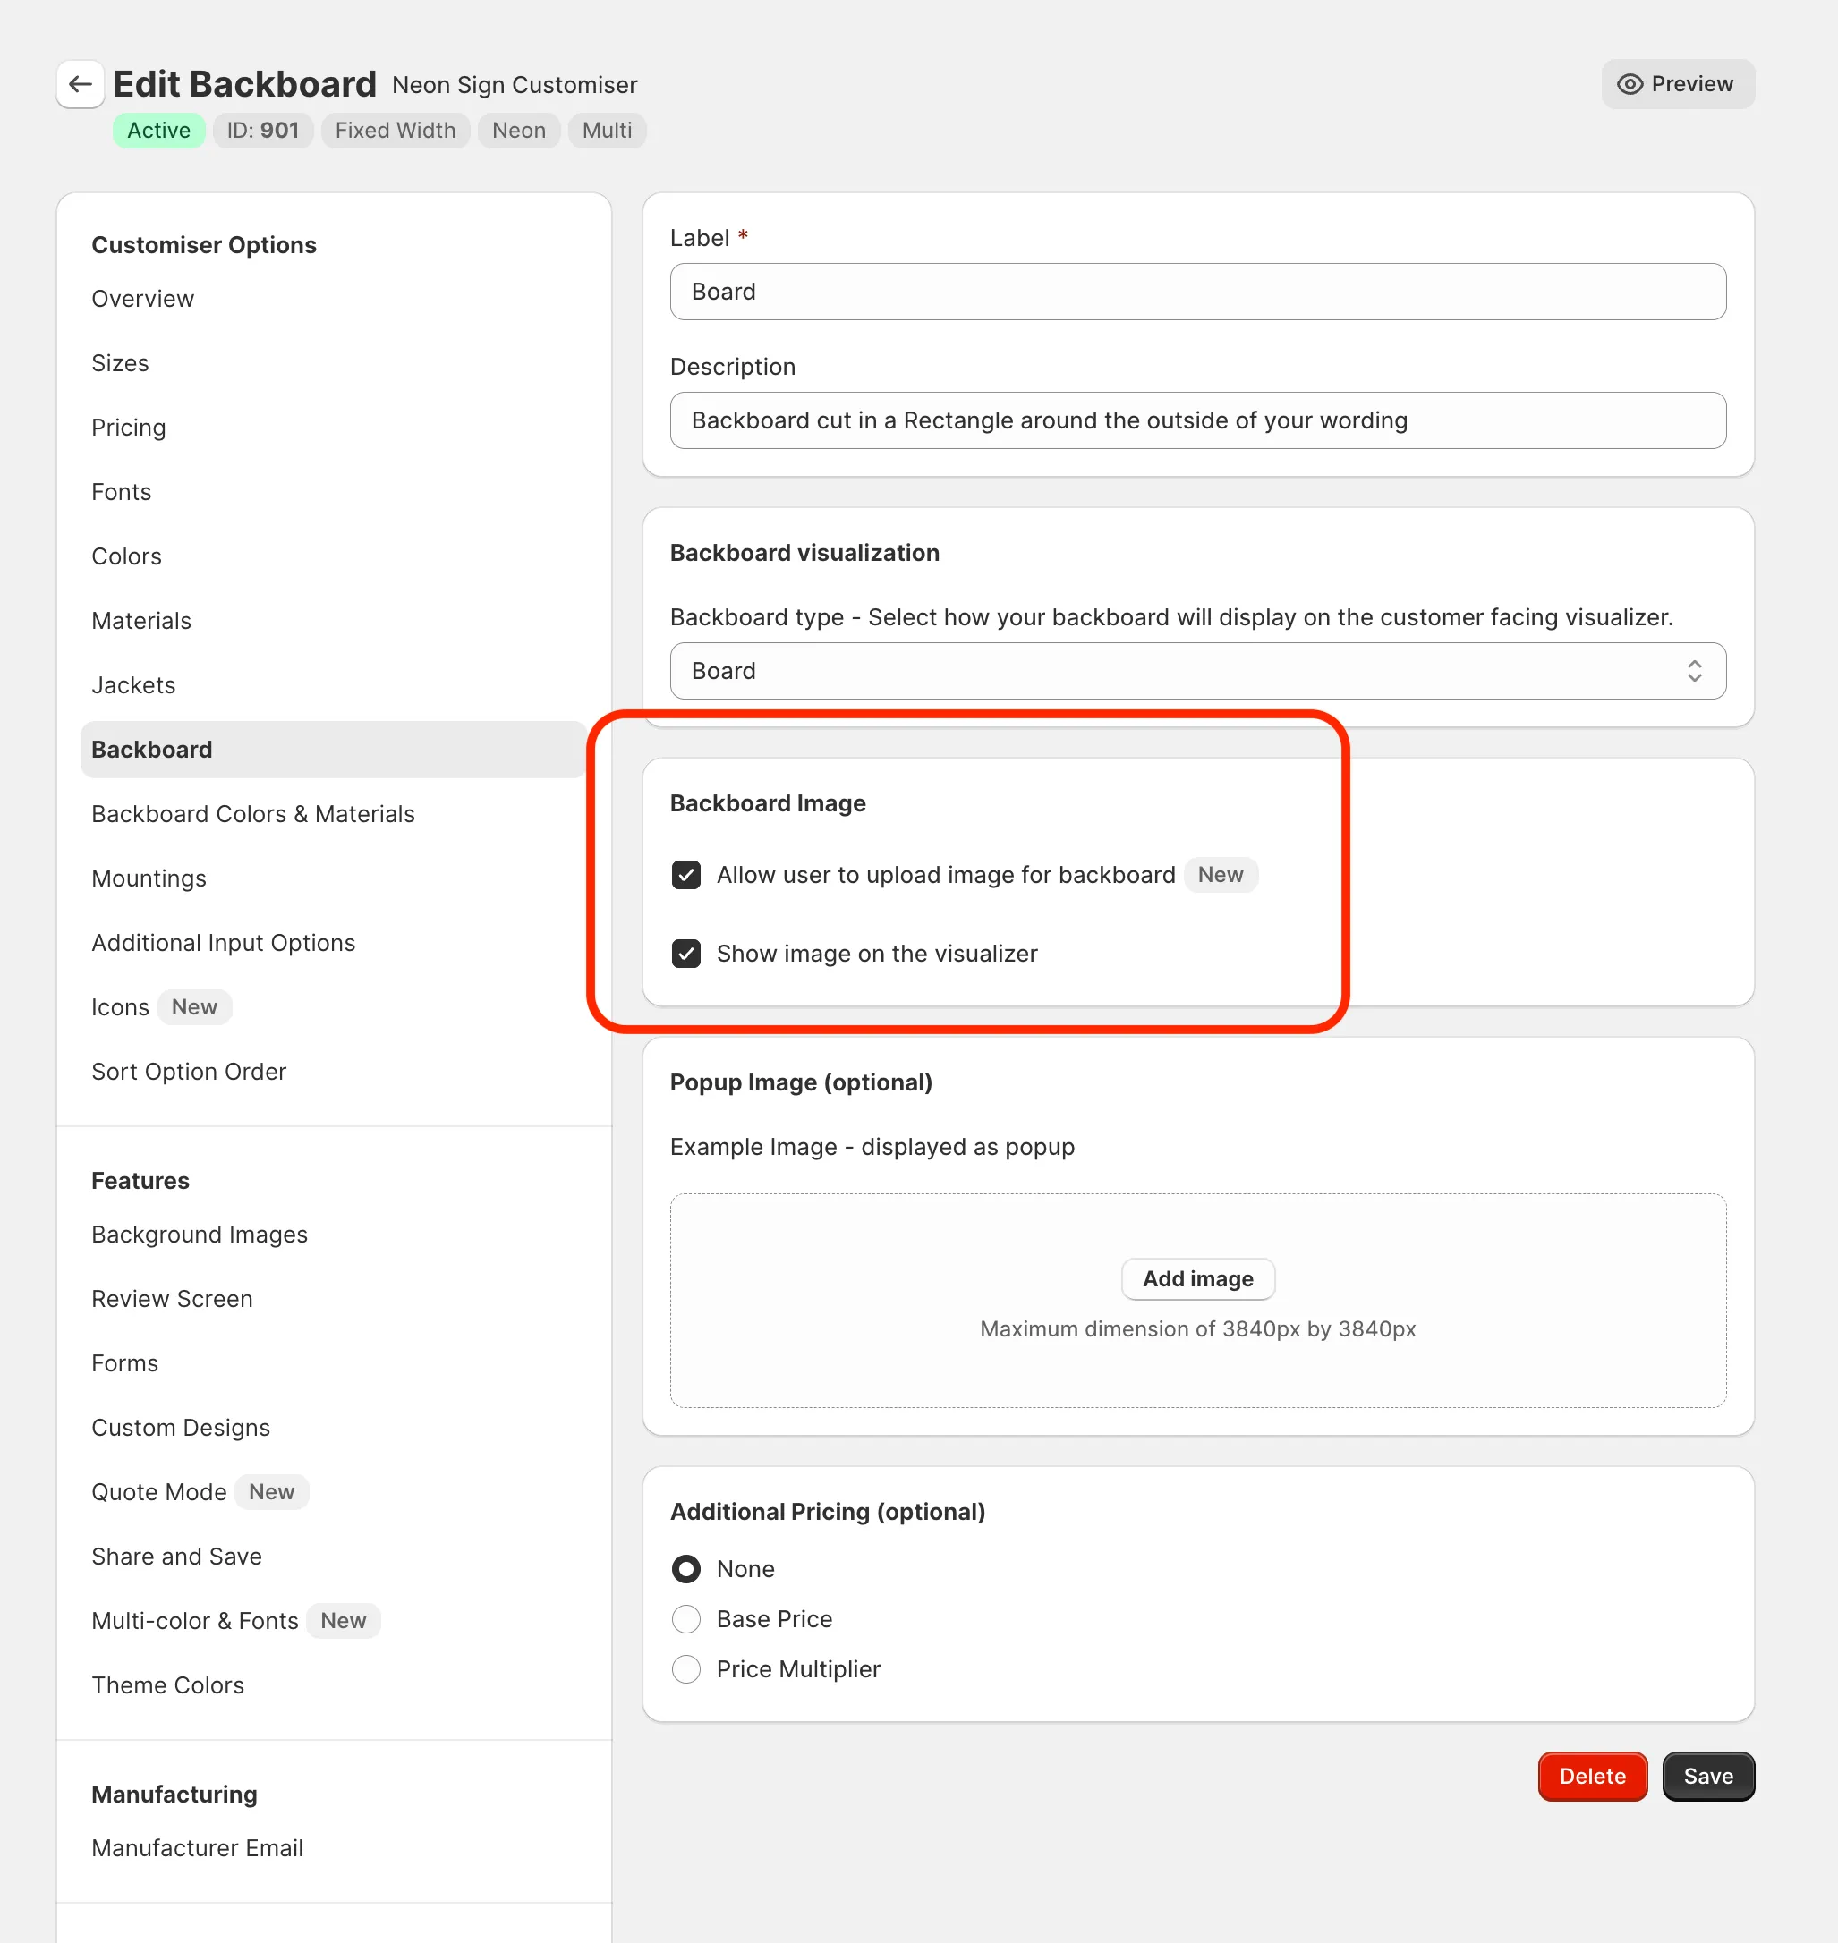Open Theme Colors settings
1838x1943 pixels.
coord(167,1684)
